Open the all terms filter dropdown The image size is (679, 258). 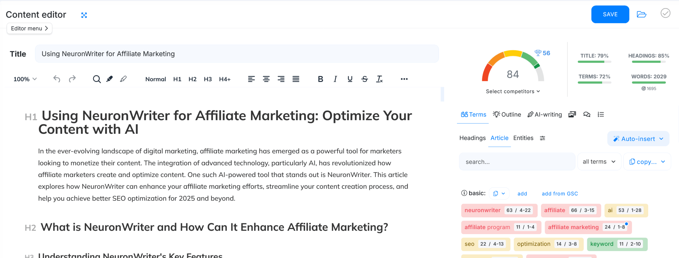(x=599, y=162)
